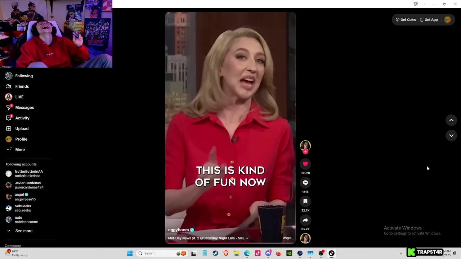Image resolution: width=461 pixels, height=259 pixels.
Task: Expand See more following accounts
Action: point(20,231)
